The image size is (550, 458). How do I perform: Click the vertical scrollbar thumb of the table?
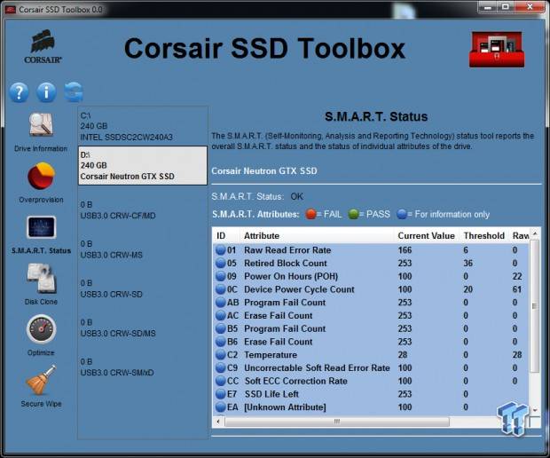point(535,305)
